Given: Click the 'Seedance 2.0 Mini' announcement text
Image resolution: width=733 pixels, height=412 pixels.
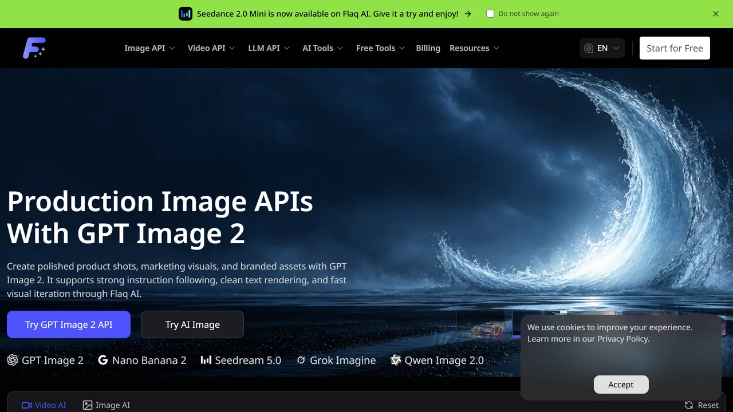Looking at the screenshot, I should tap(328, 14).
